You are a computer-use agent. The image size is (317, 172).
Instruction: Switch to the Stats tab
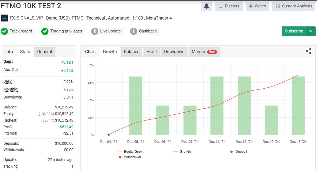[x=25, y=52]
